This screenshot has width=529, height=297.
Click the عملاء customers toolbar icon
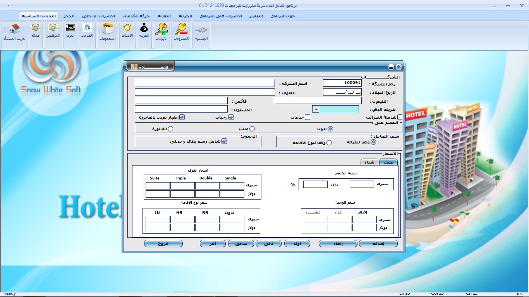[x=36, y=35]
